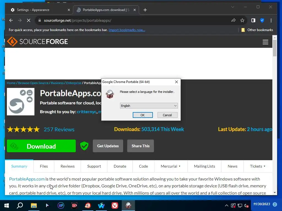282x211 pixels.
Task: Select the Summary tab
Action: coord(19,166)
